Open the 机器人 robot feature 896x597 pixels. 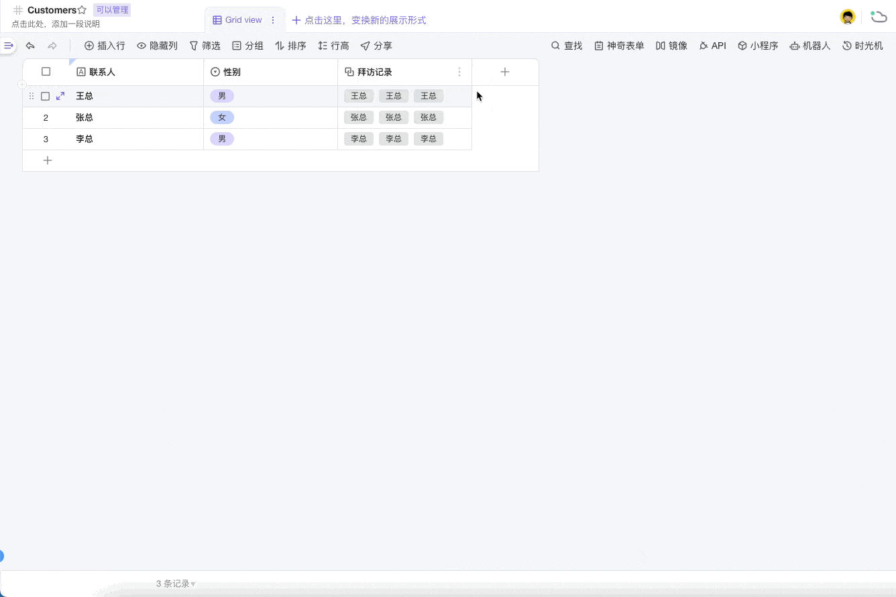point(809,46)
